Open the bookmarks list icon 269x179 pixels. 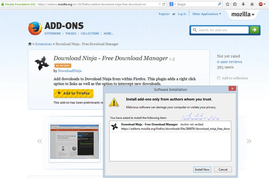pos(235,4)
